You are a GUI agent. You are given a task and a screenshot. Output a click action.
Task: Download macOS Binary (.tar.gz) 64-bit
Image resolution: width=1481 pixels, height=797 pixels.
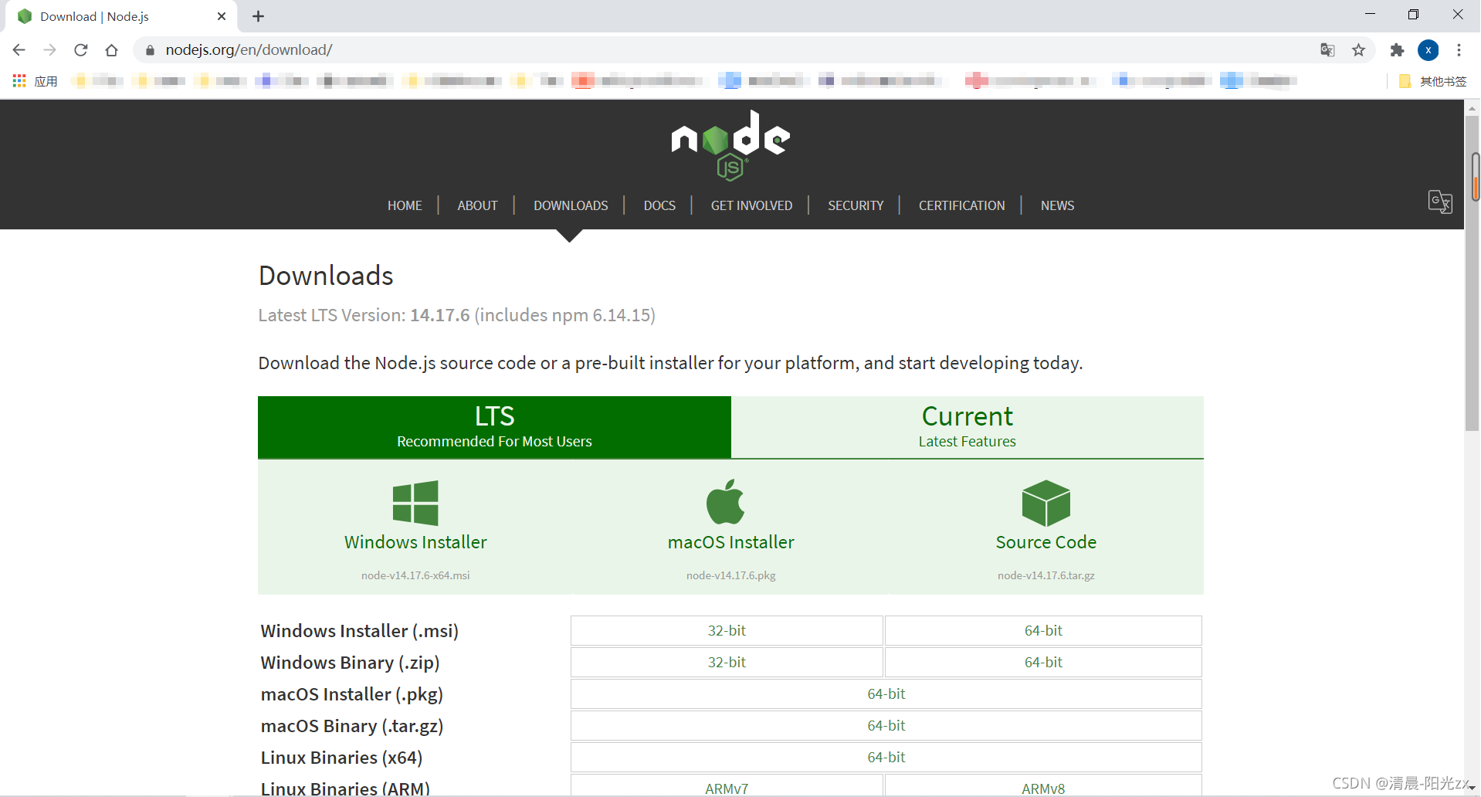coord(886,725)
